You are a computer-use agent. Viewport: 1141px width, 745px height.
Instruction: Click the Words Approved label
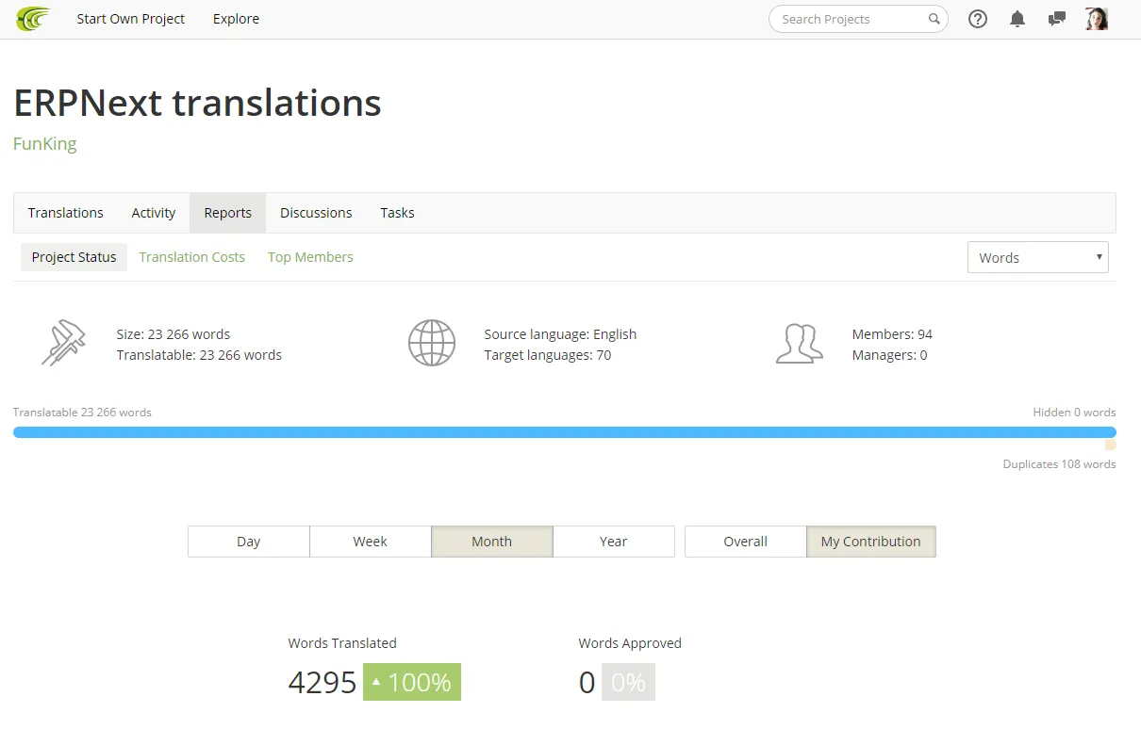click(x=630, y=643)
